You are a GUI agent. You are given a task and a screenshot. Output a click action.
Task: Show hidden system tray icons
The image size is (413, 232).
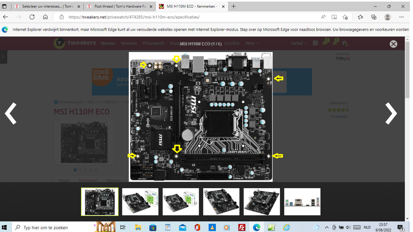point(327,227)
